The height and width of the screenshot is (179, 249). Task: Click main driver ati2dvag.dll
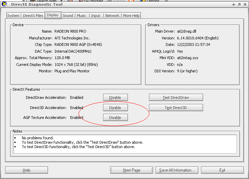coord(187,31)
